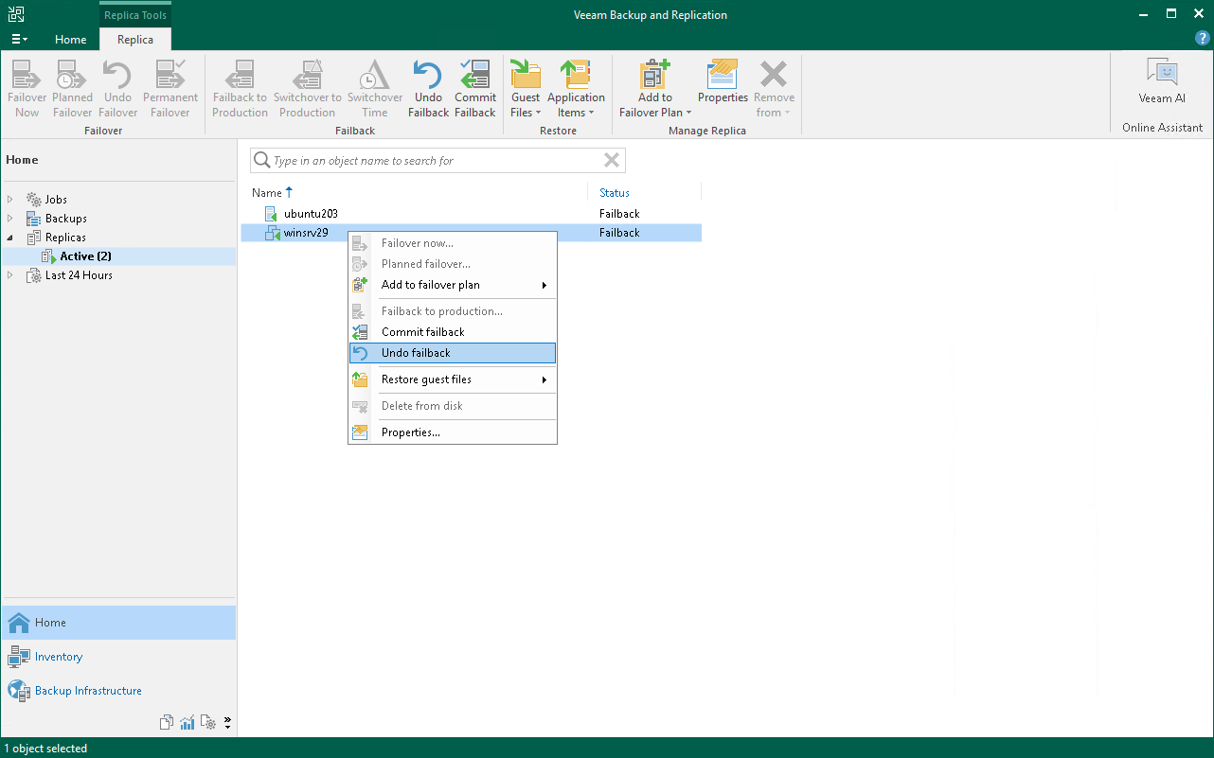The width and height of the screenshot is (1214, 758).
Task: Click Failback to production... context menu entry
Action: click(453, 311)
